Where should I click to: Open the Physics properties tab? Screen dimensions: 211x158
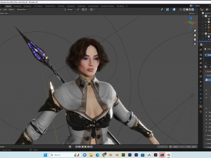tap(201, 94)
